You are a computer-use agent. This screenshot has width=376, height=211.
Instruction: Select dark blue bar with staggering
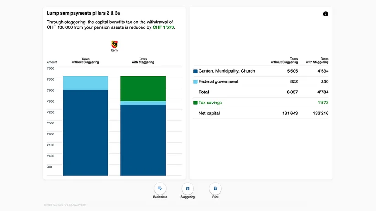point(143,140)
